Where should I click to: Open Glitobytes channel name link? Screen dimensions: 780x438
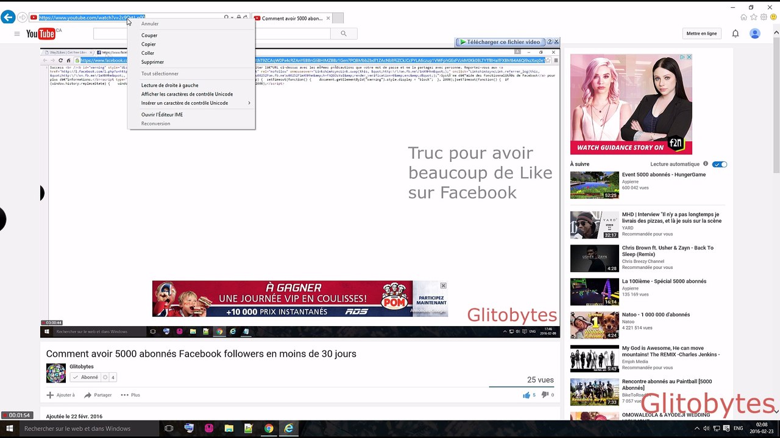82,367
